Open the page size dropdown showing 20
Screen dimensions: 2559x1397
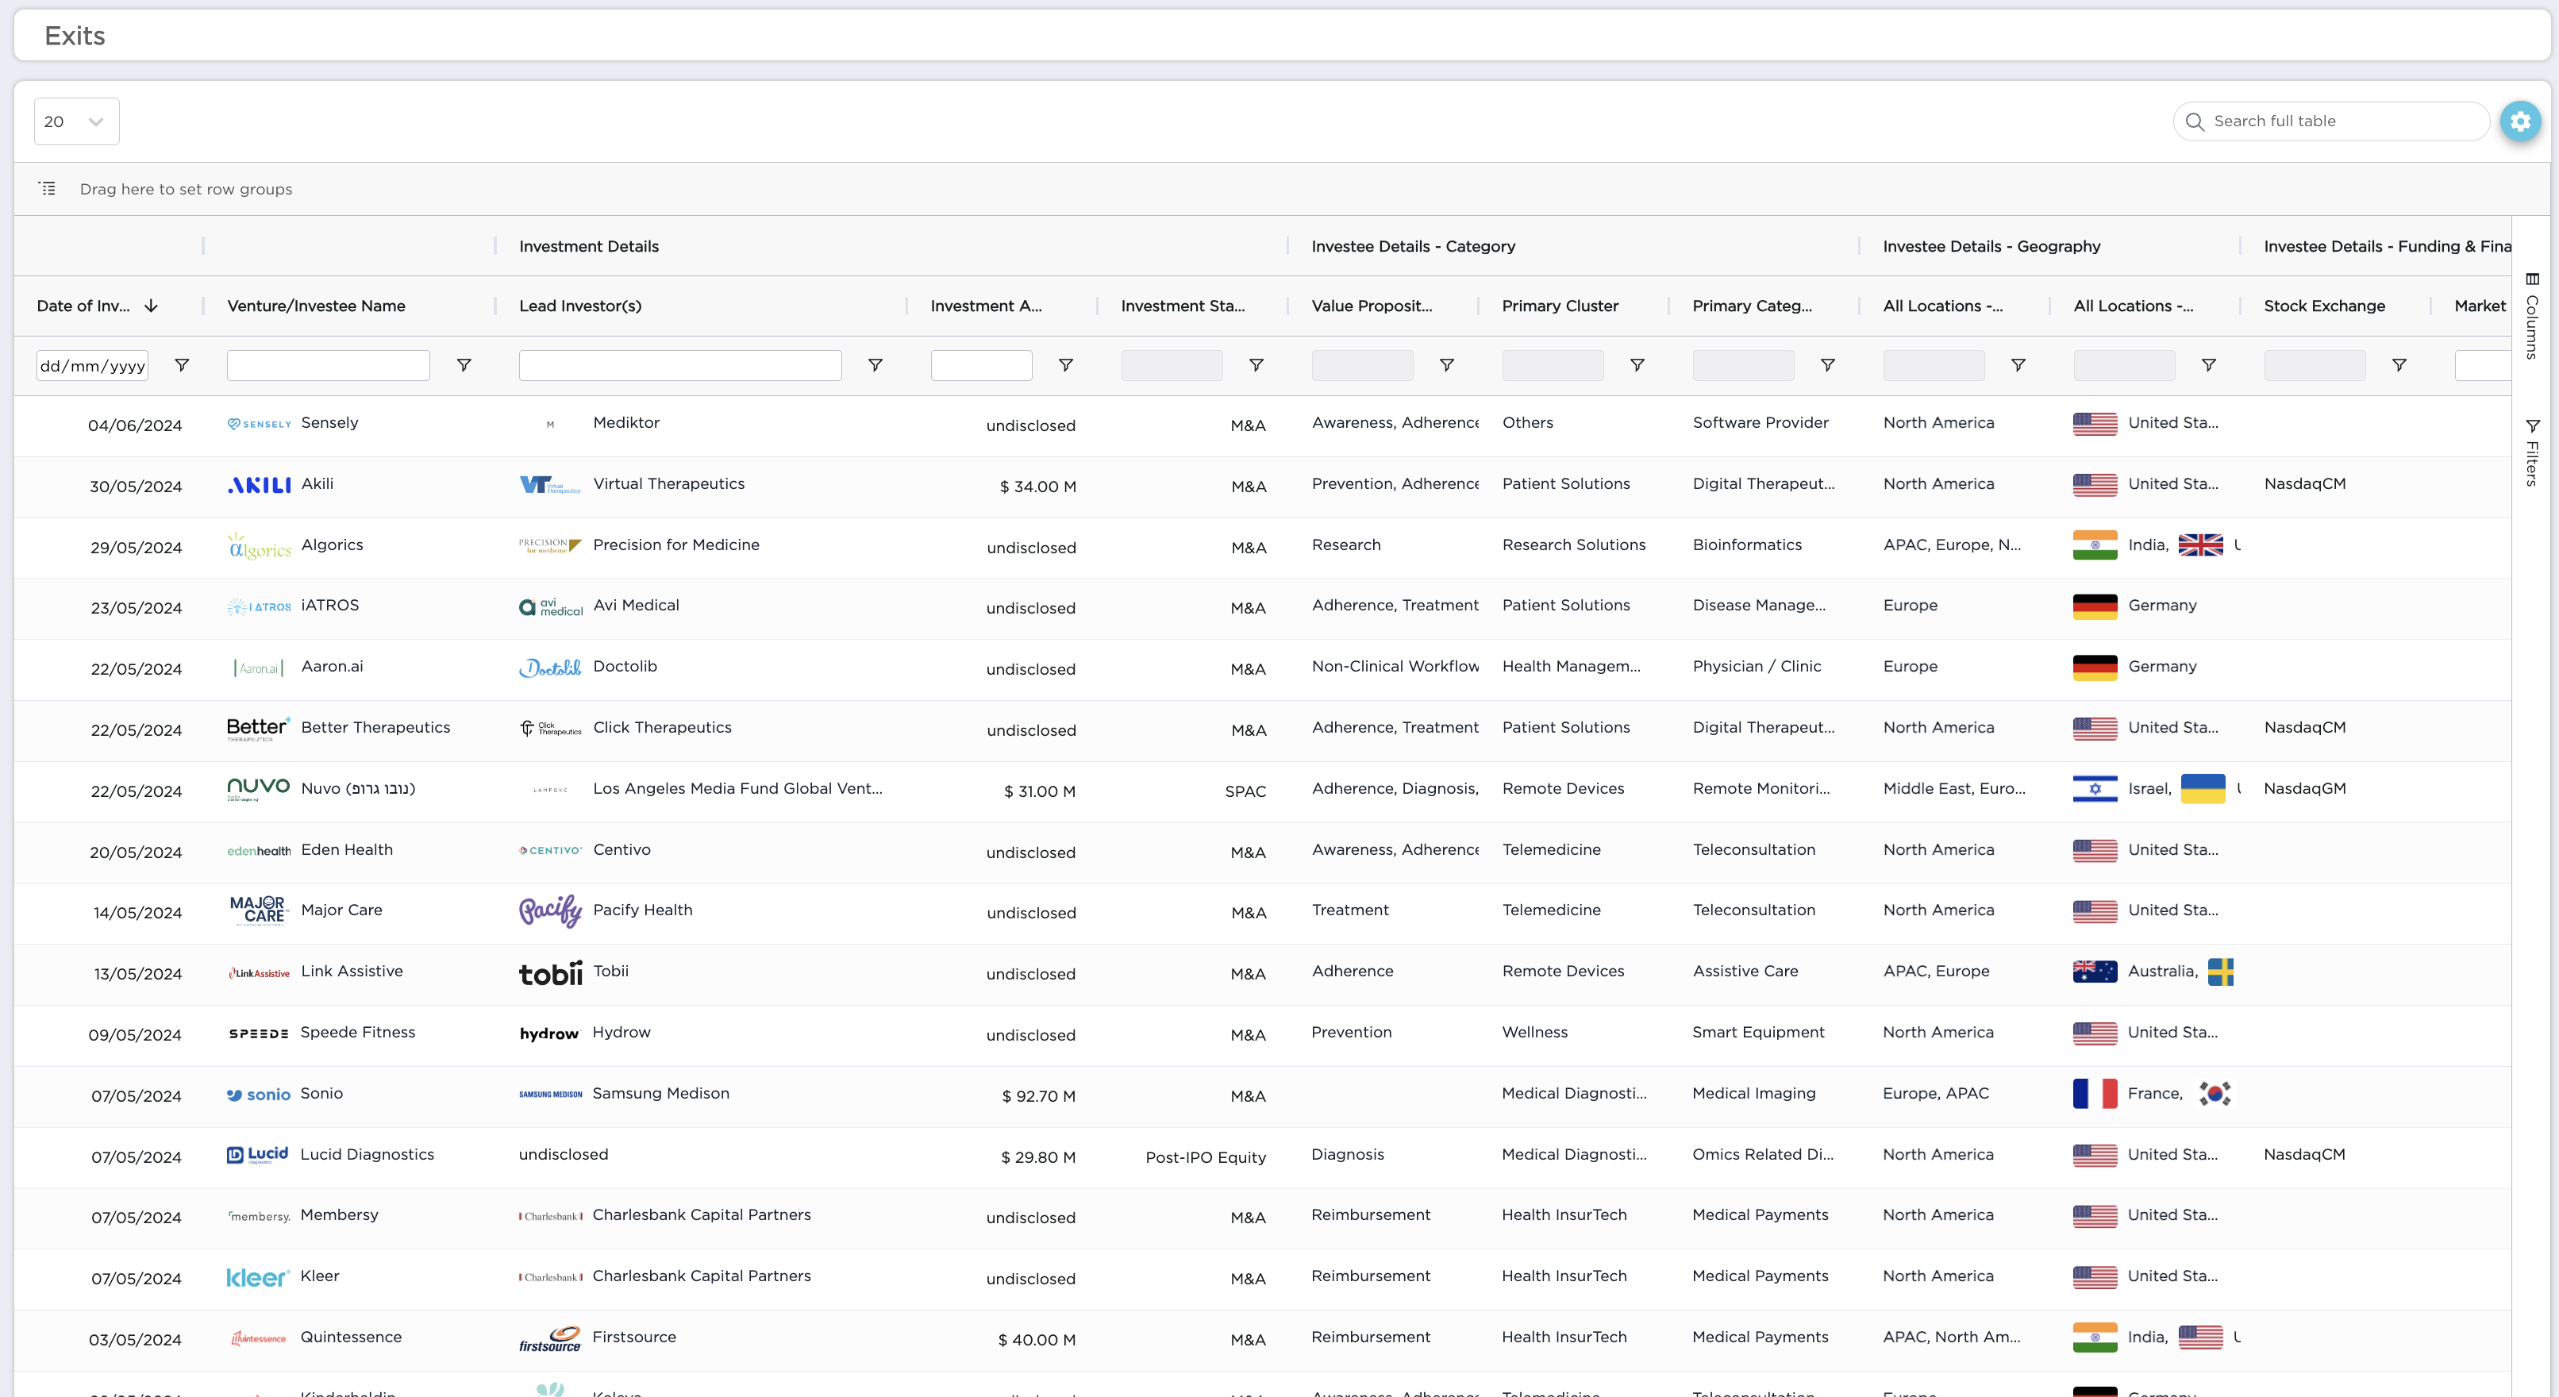[76, 121]
